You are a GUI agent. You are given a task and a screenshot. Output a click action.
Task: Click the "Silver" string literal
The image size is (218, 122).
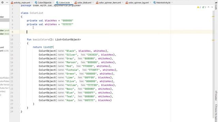(x=71, y=55)
